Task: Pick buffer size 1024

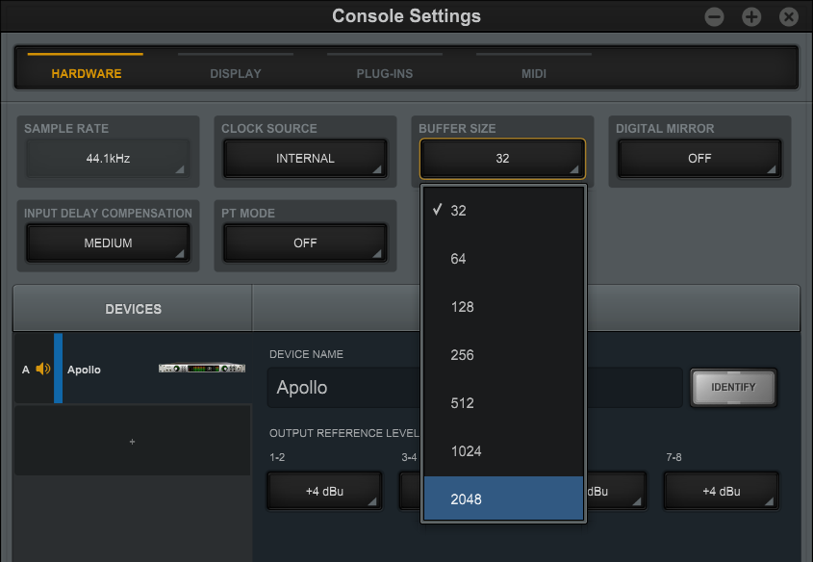Action: click(503, 451)
